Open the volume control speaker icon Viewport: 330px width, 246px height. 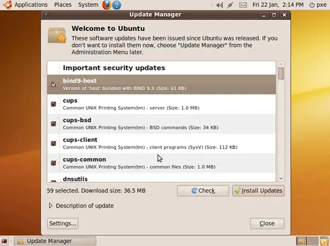pos(219,5)
